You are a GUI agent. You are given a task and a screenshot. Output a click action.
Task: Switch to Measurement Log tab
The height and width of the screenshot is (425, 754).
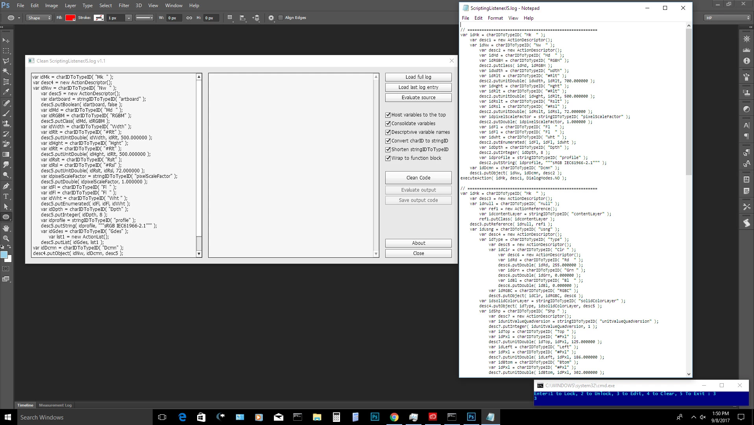point(55,405)
